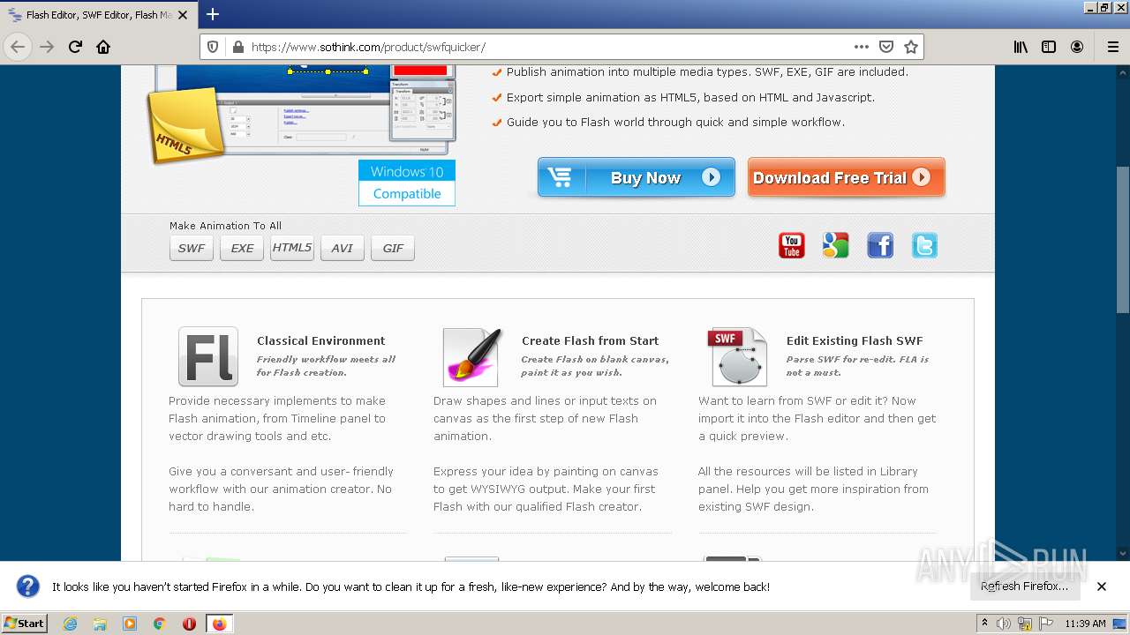
Task: Open the Facebook social icon
Action: coord(880,245)
